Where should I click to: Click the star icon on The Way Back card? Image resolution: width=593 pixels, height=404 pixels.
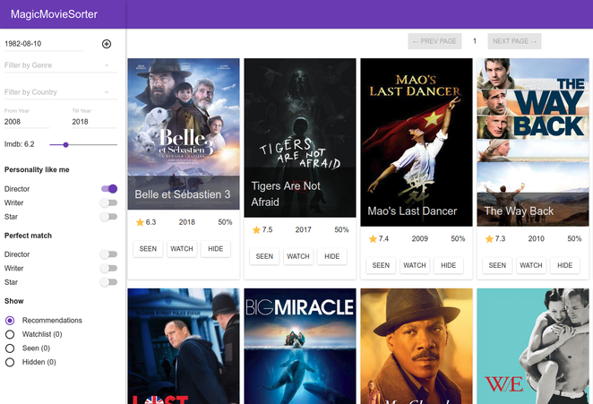(x=489, y=239)
